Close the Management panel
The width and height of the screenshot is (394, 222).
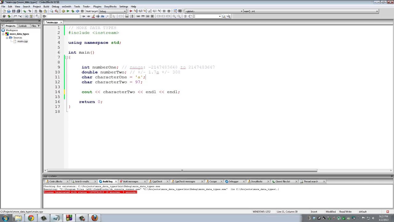pos(39,21)
